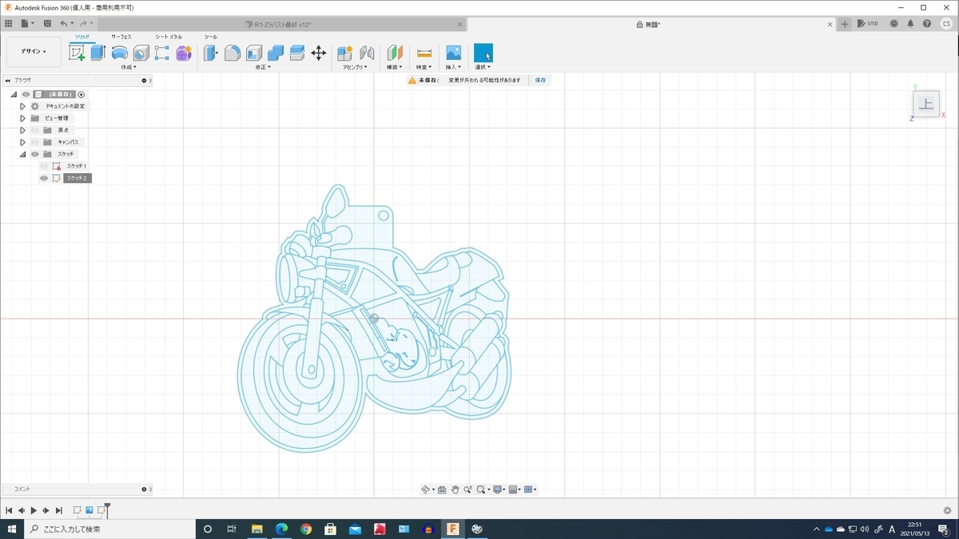959x539 pixels.
Task: Click the Measure tool under 検査
Action: (424, 53)
